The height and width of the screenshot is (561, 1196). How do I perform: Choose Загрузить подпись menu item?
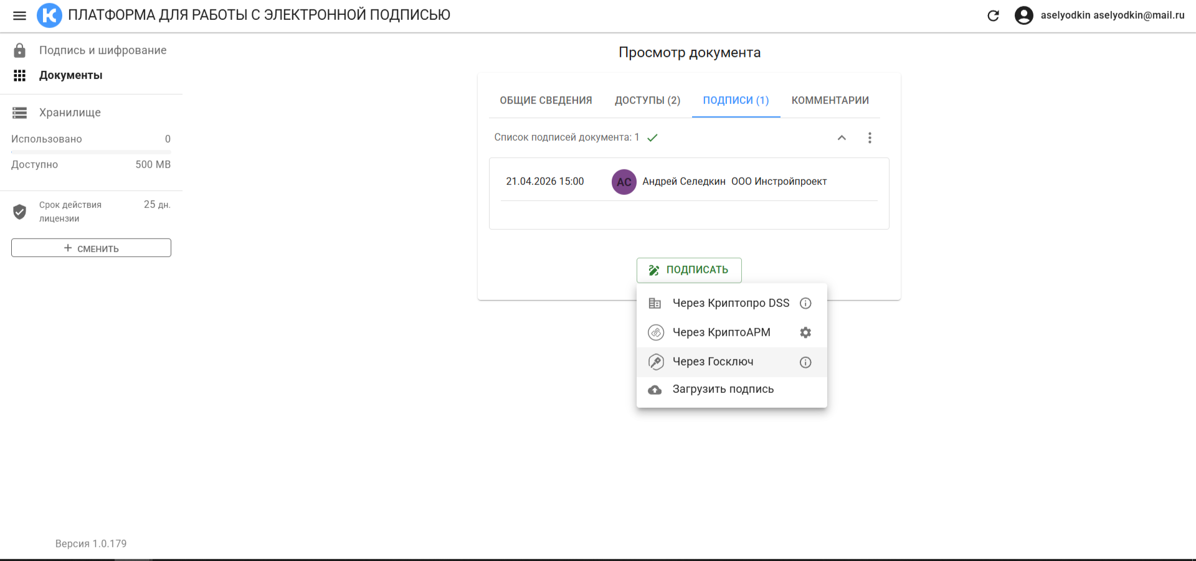click(723, 389)
